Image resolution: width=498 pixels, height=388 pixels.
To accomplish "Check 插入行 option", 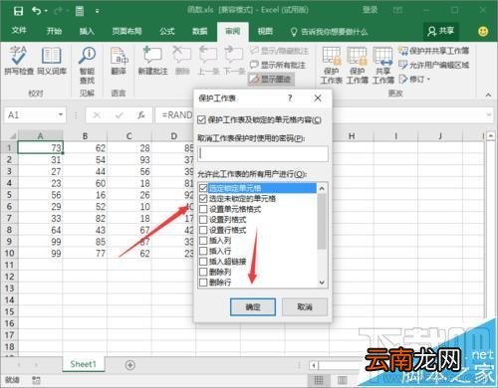I will 203,251.
